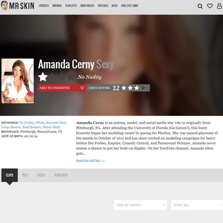The height and width of the screenshot is (223, 223).
Task: Switch to the Pics tab
Action: (25, 175)
